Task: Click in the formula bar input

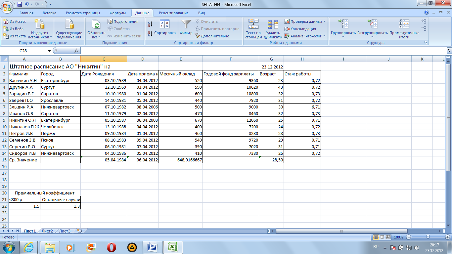Action: coord(263,51)
